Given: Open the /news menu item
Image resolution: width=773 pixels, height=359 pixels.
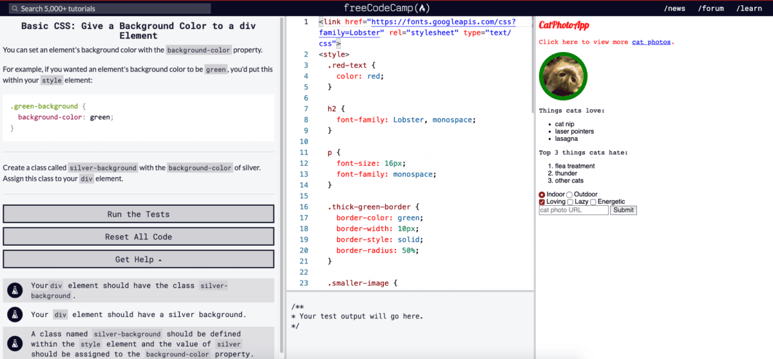Looking at the screenshot, I should click(674, 8).
